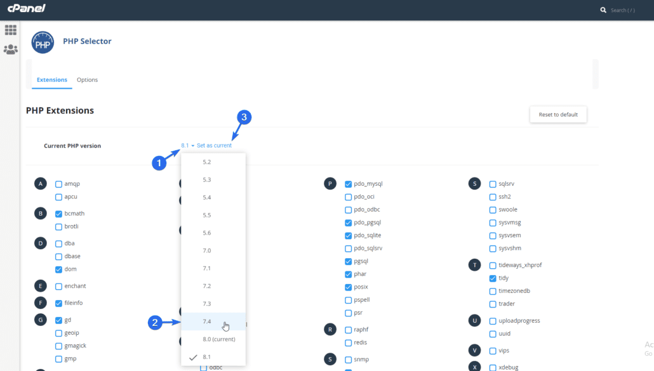Click the F letter badge beside fileinfo
The width and height of the screenshot is (654, 371).
(41, 303)
